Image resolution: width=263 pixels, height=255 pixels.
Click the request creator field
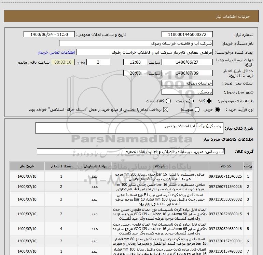point(144,52)
